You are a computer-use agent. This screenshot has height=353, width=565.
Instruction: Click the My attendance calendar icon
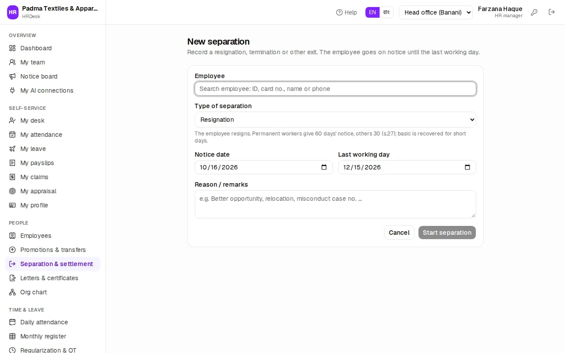(x=12, y=135)
